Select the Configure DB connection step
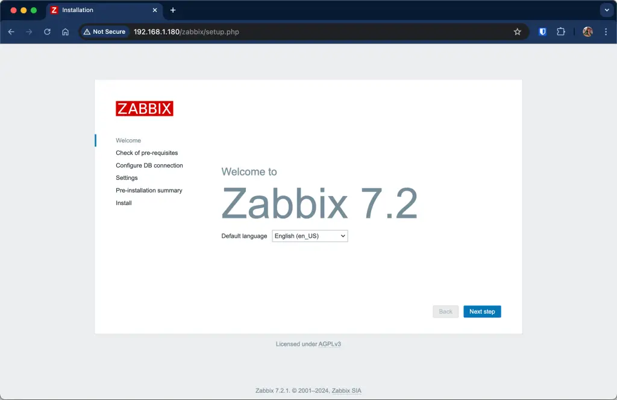The image size is (617, 400). [149, 165]
